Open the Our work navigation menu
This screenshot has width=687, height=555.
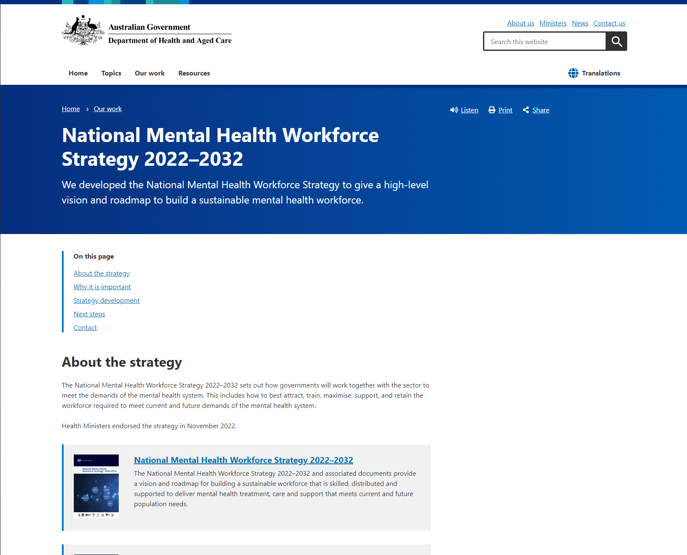(x=150, y=73)
